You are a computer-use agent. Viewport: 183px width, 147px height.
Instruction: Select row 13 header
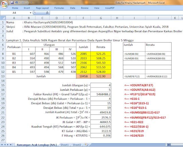pyautogui.click(x=3, y=76)
